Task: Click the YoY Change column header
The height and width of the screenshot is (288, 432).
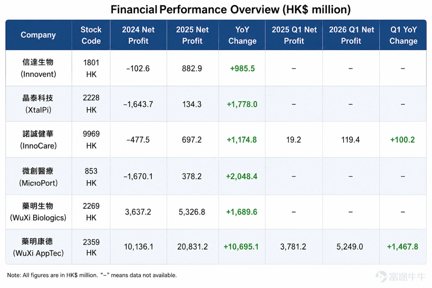Action: pos(242,35)
